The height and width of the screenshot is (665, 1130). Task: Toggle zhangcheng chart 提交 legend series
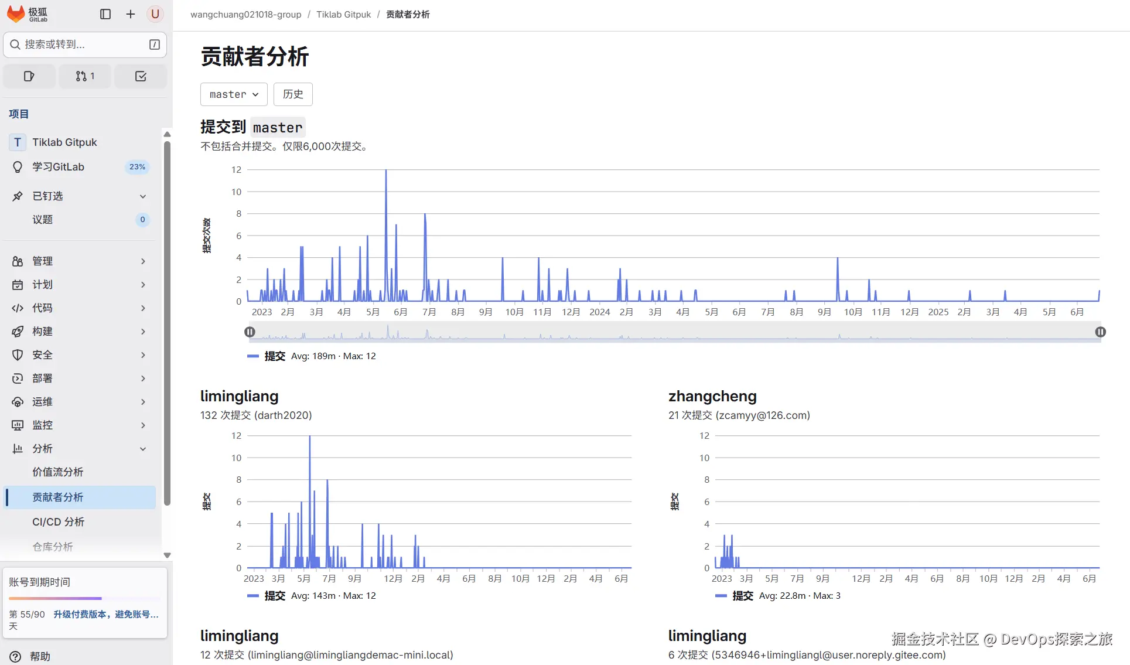point(742,596)
